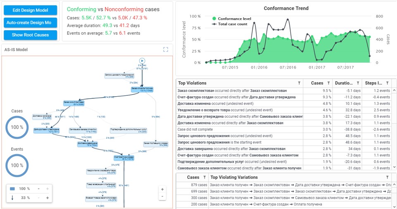This screenshot has height=209, width=397.
Task: Select the 200 cases variation row
Action: (x=284, y=204)
